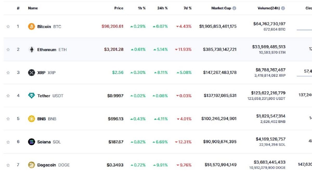312x175 pixels.
Task: Click Solana's market cap $90,909,674,395
Action: 220,142
